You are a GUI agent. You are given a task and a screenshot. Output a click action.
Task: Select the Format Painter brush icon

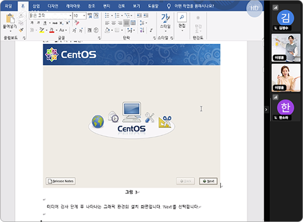pos(21,30)
